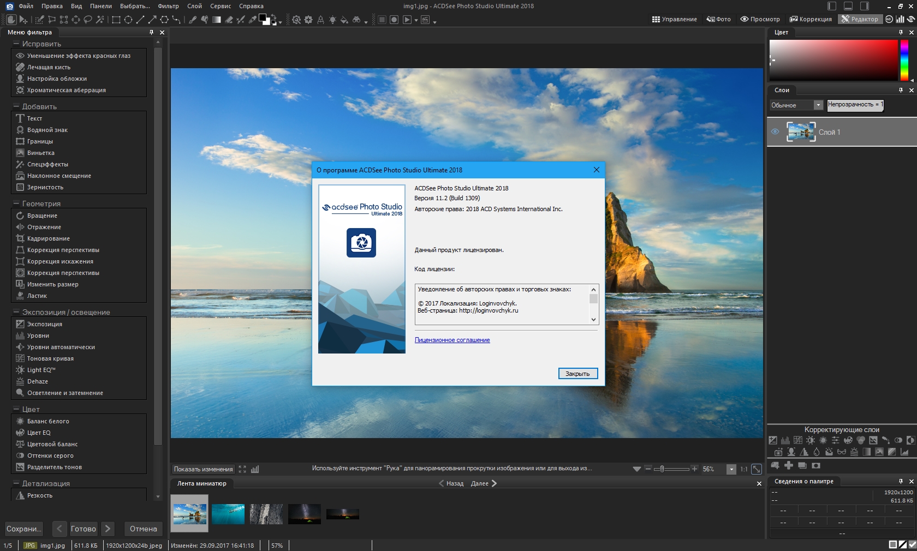Open the Справка menu
Viewport: 917px width, 551px height.
pyautogui.click(x=251, y=6)
